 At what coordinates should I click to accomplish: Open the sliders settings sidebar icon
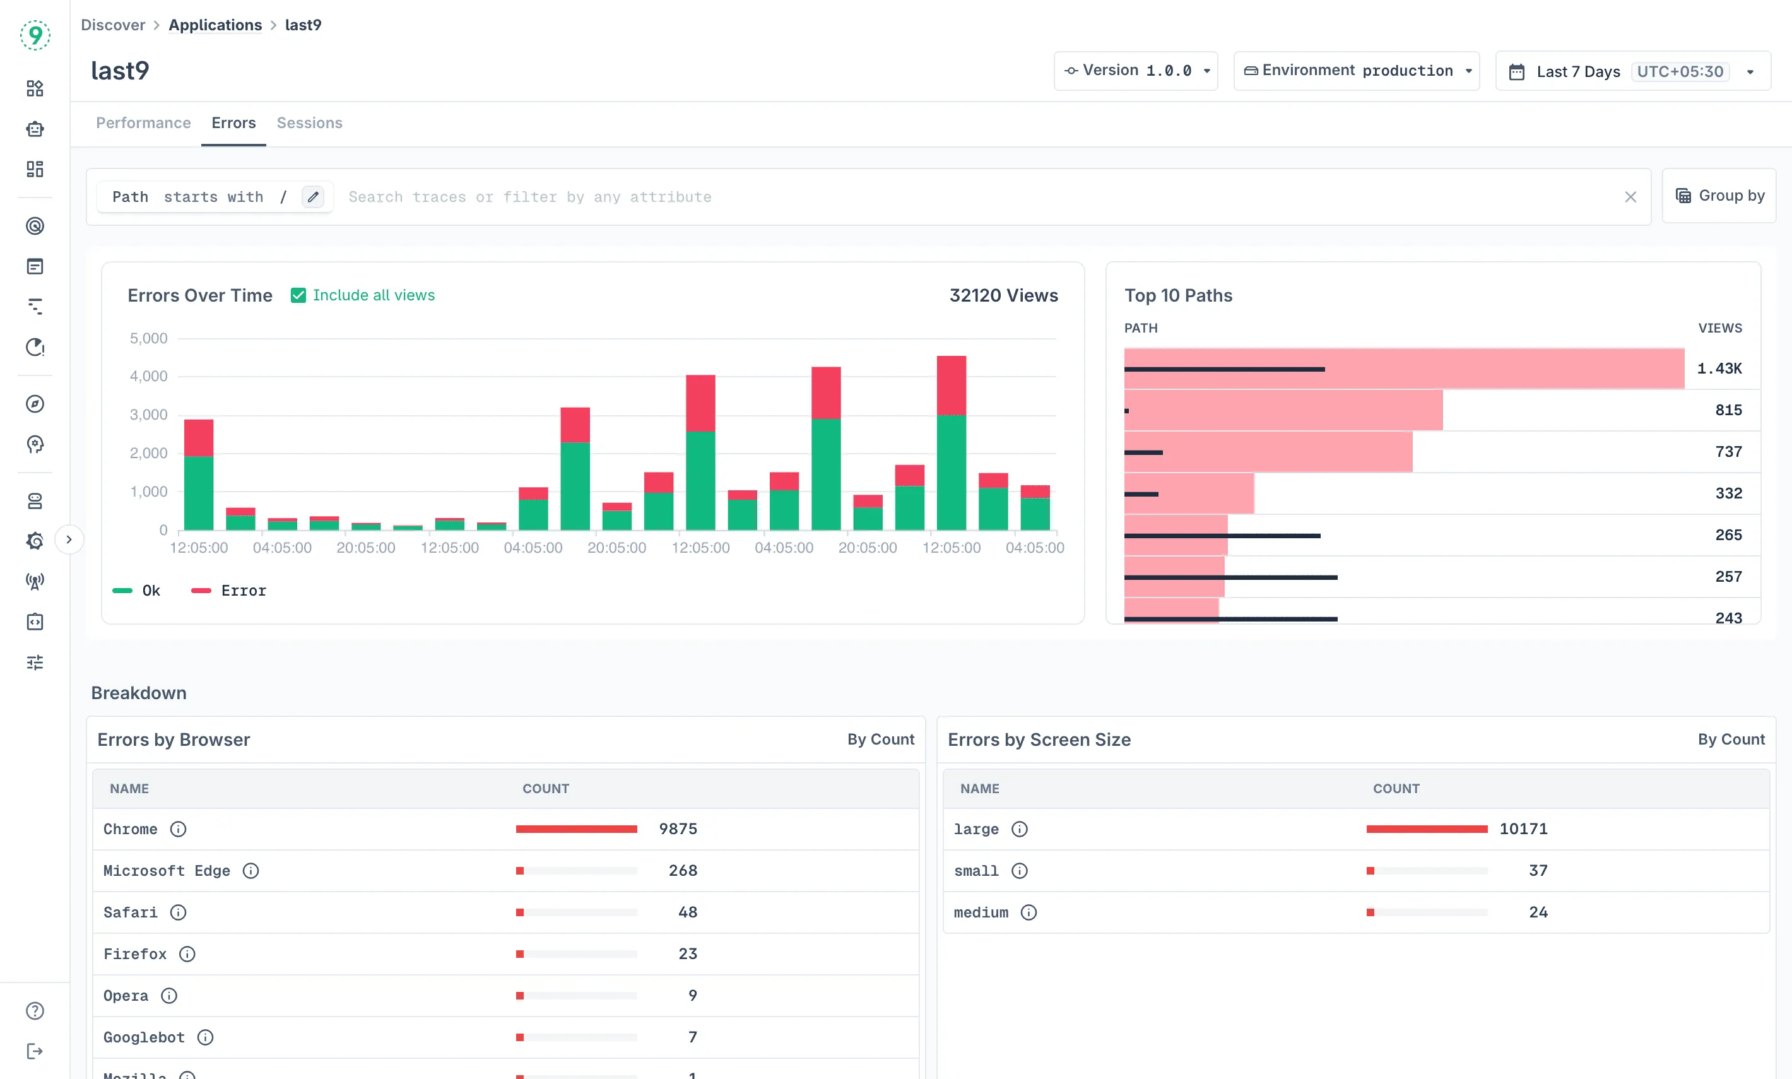click(x=35, y=662)
